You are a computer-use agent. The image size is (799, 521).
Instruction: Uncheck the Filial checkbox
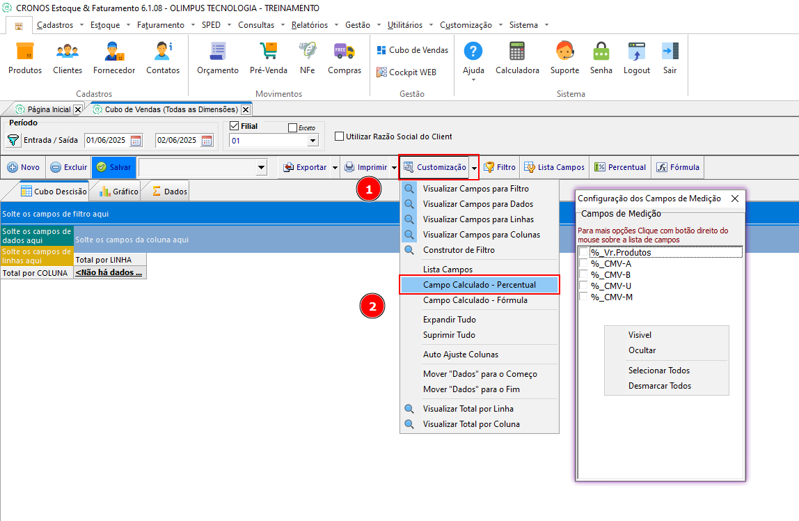tap(235, 126)
